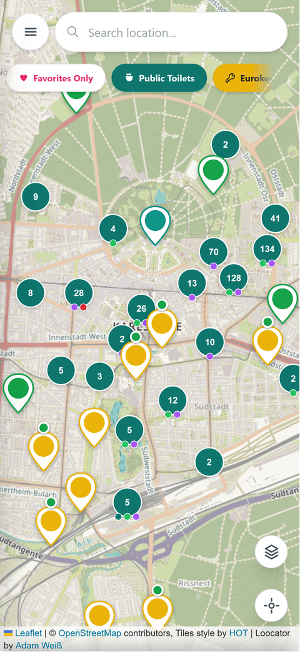Toggle the Public Toilets filter

coord(159,78)
